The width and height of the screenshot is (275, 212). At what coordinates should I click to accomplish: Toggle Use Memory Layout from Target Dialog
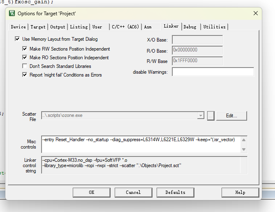17,39
